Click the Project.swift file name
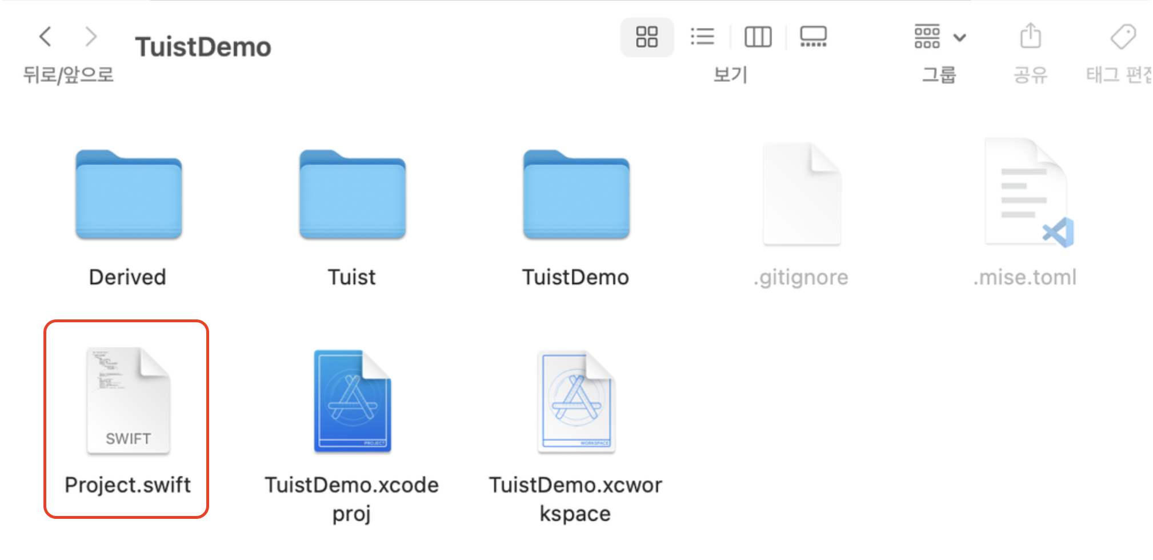Viewport: 1153px width, 560px height. pyautogui.click(x=127, y=485)
